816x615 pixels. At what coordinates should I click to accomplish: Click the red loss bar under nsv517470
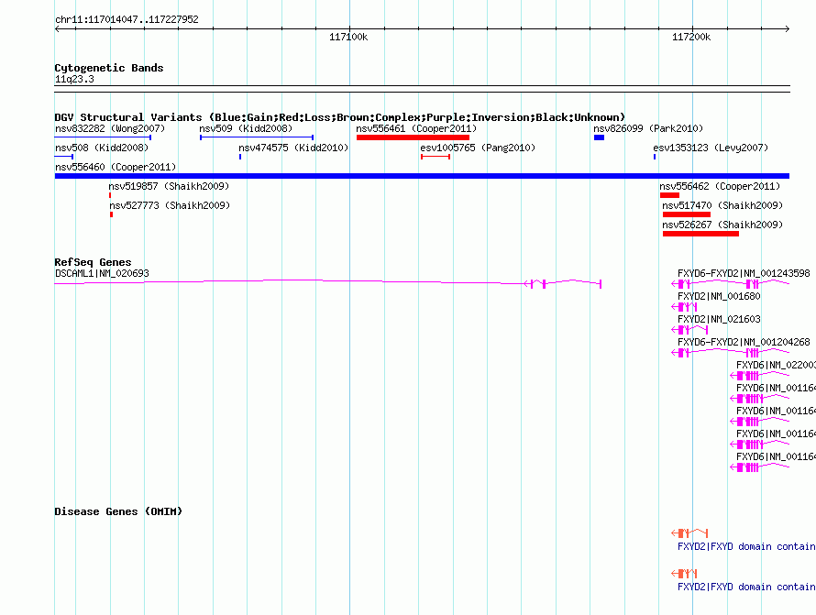click(687, 214)
